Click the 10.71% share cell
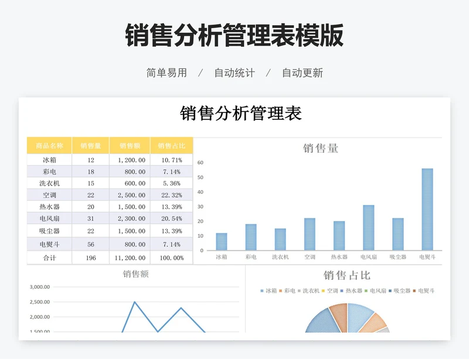469x359 pixels. tap(172, 160)
